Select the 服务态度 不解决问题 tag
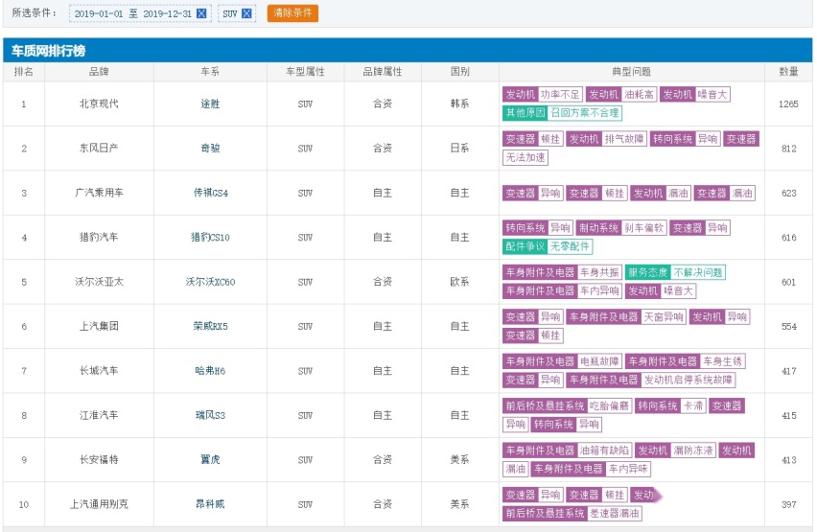Viewport: 817px width, 532px height. coord(675,272)
